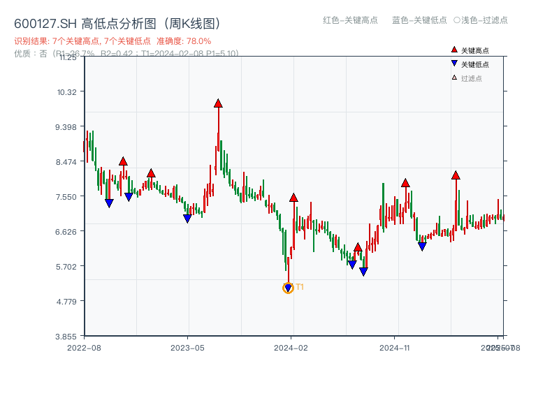Click the pale 过滤点 triangle legend icon

(453, 78)
